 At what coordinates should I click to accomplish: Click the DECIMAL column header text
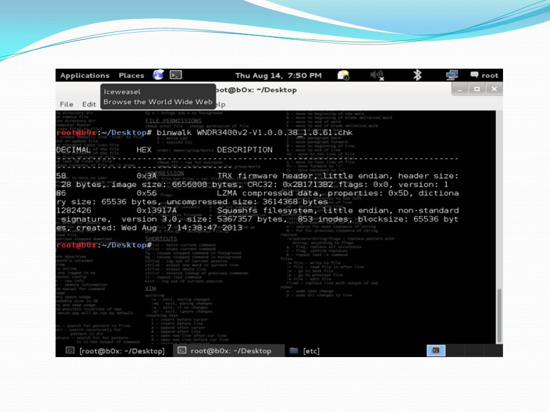click(x=73, y=150)
